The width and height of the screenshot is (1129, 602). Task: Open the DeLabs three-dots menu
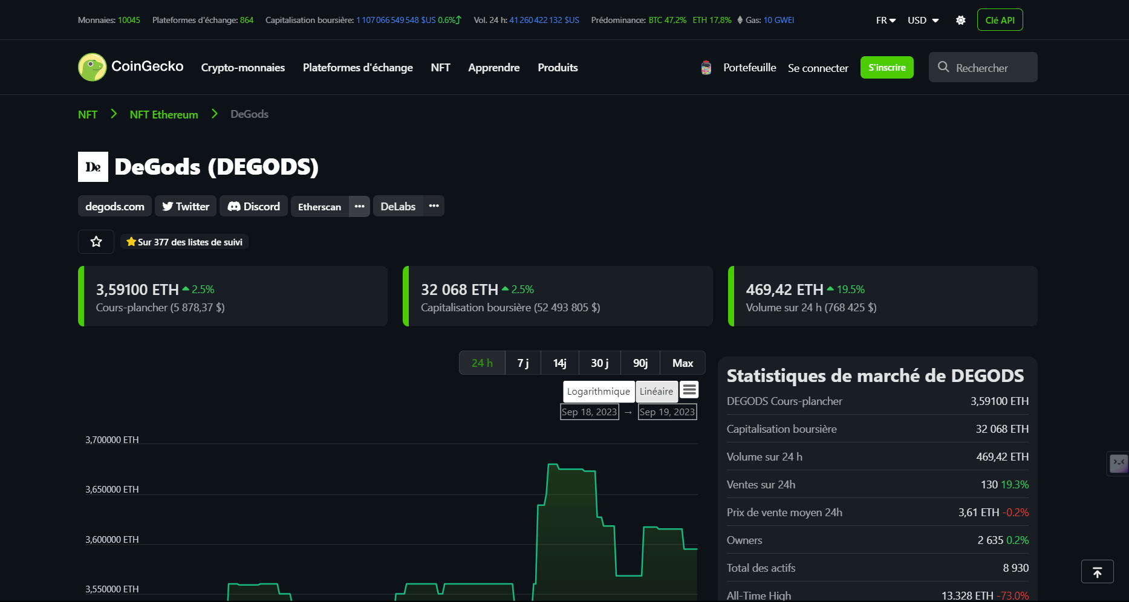pyautogui.click(x=434, y=206)
